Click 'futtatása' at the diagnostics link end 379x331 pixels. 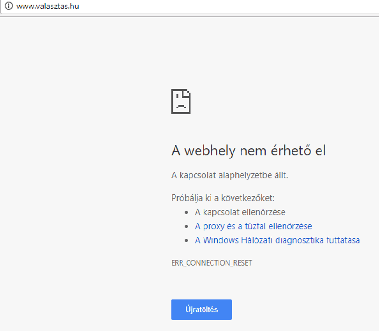click(x=343, y=240)
